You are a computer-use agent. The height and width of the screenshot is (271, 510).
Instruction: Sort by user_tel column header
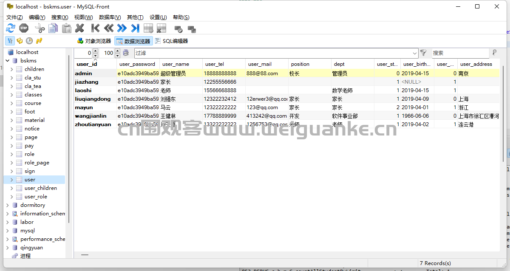pos(224,64)
